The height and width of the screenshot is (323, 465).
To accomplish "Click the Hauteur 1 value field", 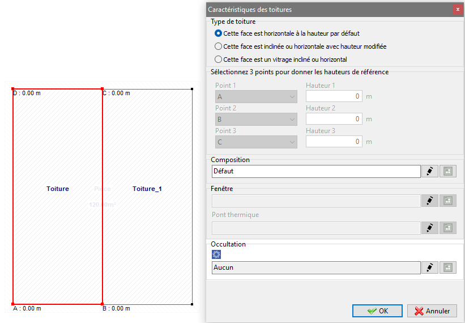I will pos(334,96).
